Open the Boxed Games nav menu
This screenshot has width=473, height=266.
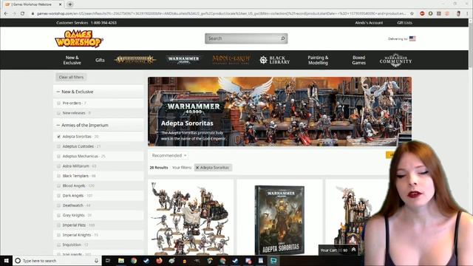click(358, 60)
